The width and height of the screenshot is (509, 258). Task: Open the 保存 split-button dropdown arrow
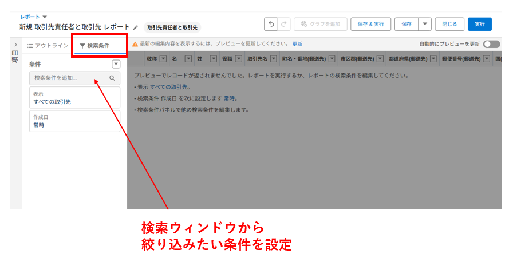point(425,25)
